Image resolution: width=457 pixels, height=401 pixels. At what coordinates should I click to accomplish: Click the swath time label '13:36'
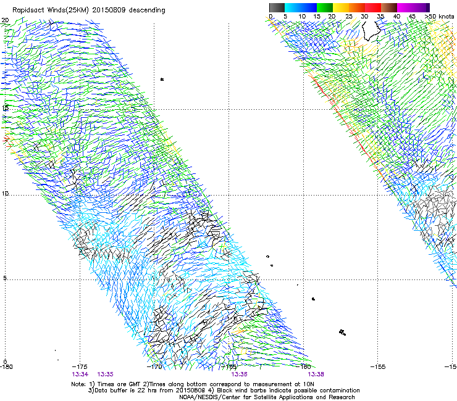point(239,374)
